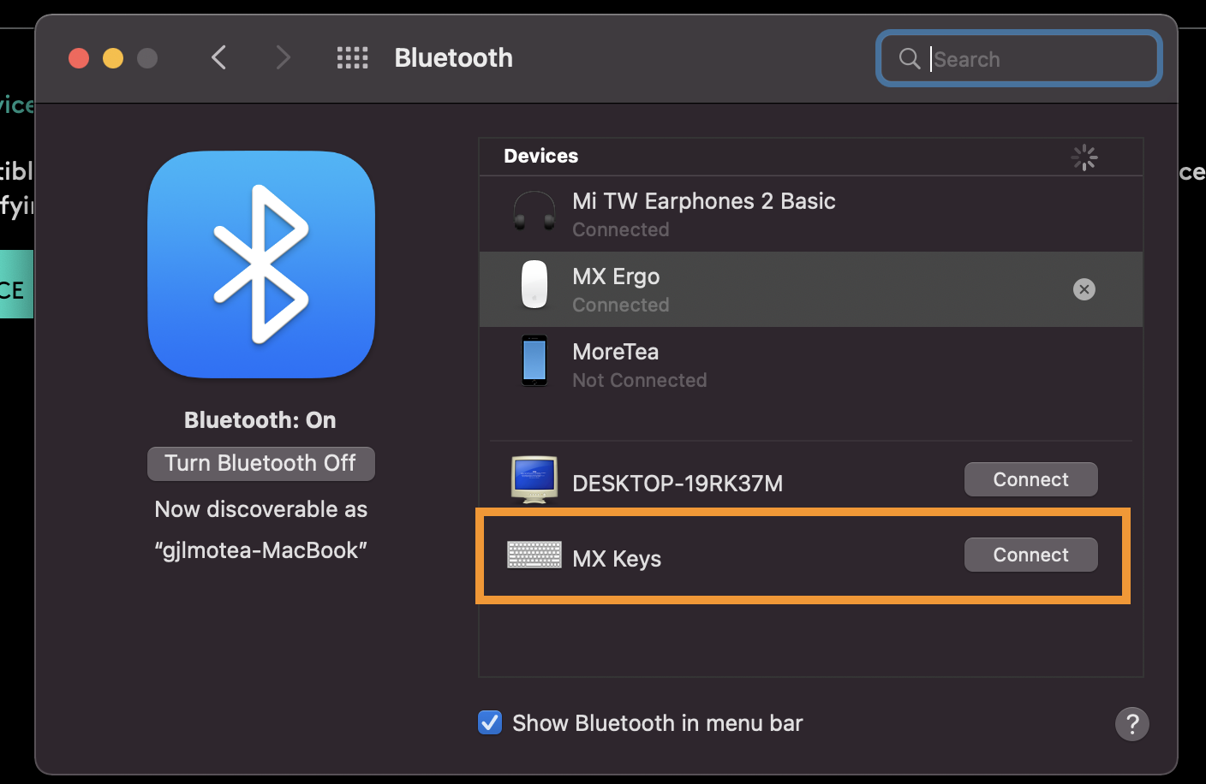Viewport: 1206px width, 784px height.
Task: Click the Bluetooth window title
Action: point(454,57)
